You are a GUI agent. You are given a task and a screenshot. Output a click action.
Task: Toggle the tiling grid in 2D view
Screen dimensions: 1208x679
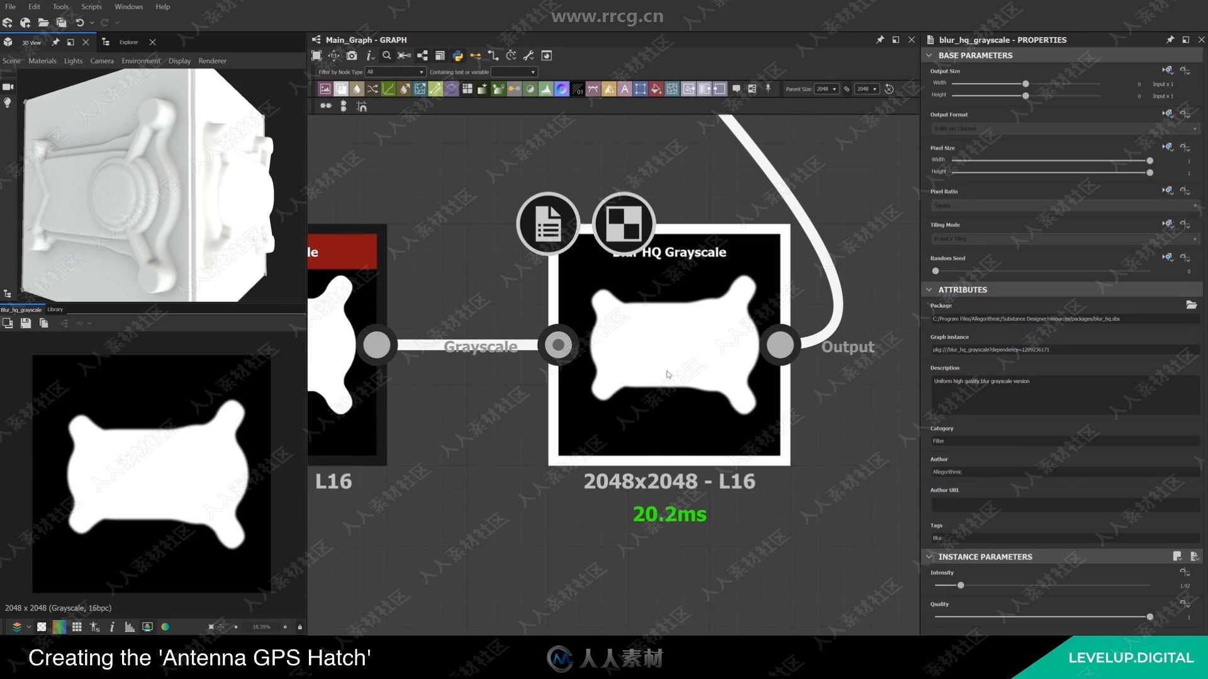click(77, 627)
